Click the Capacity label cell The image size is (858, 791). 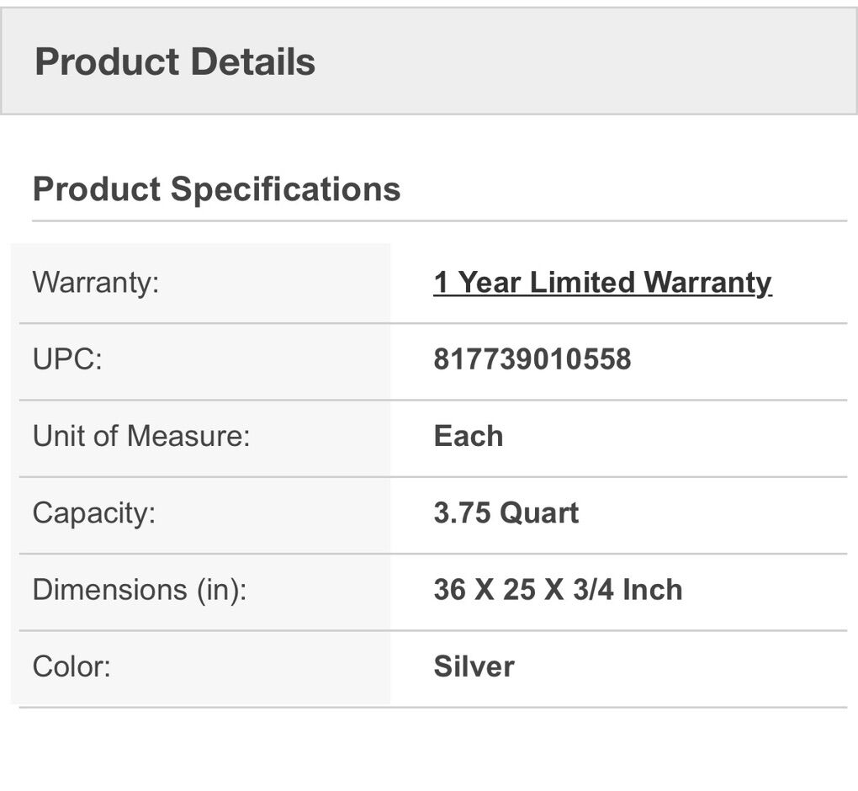click(x=93, y=512)
